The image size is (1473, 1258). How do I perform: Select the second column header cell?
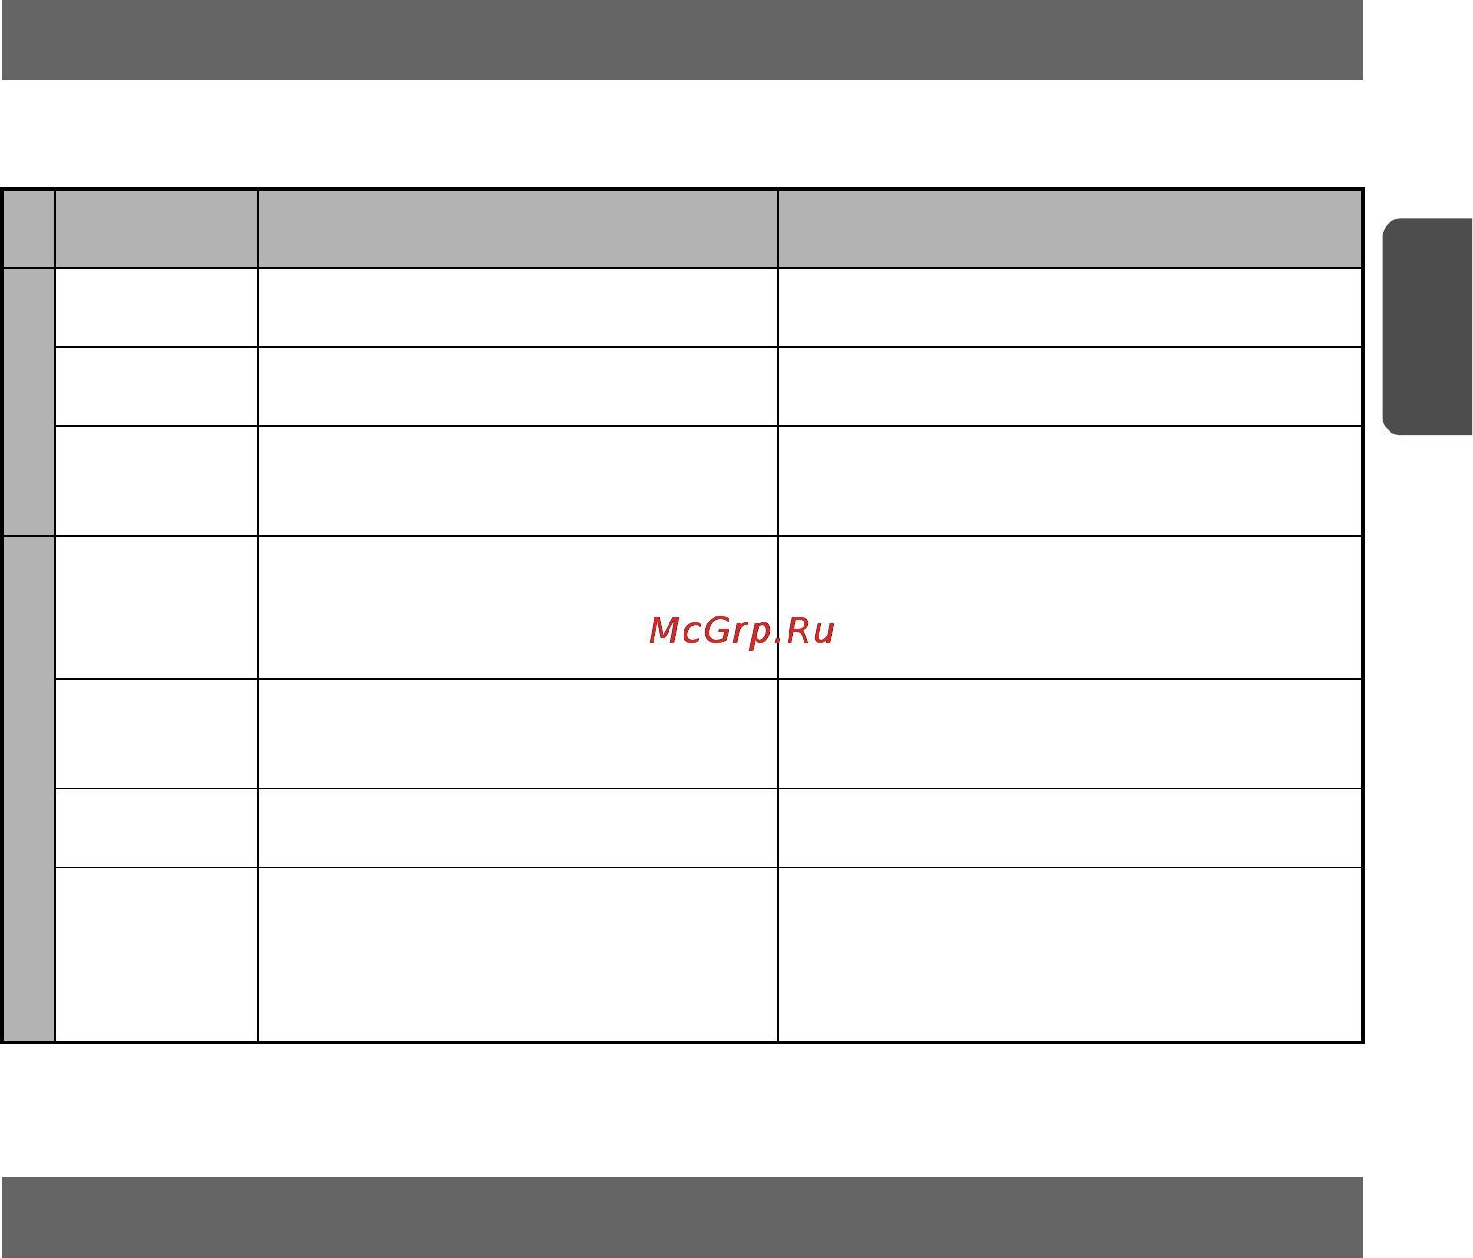(157, 230)
